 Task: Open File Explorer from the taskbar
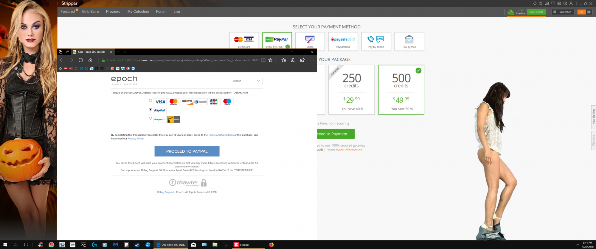[215, 245]
